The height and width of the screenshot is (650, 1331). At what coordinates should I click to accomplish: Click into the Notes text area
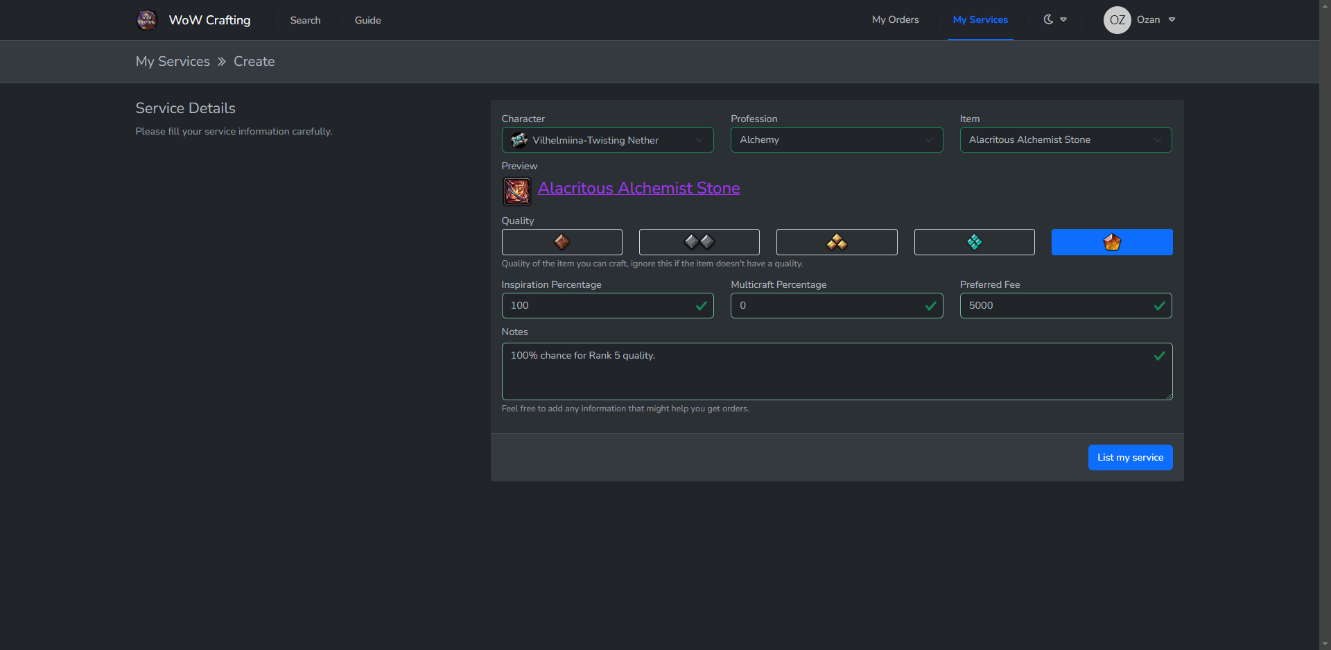click(837, 371)
